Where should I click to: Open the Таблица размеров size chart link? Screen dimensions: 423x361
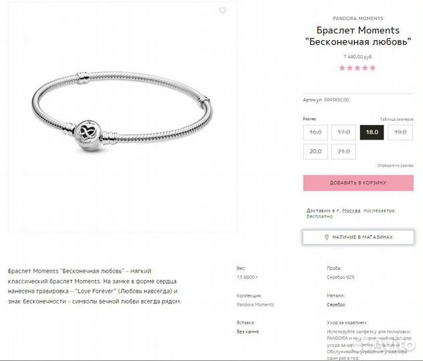[x=396, y=119]
